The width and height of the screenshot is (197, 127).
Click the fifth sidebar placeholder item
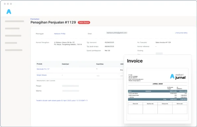tap(13, 50)
